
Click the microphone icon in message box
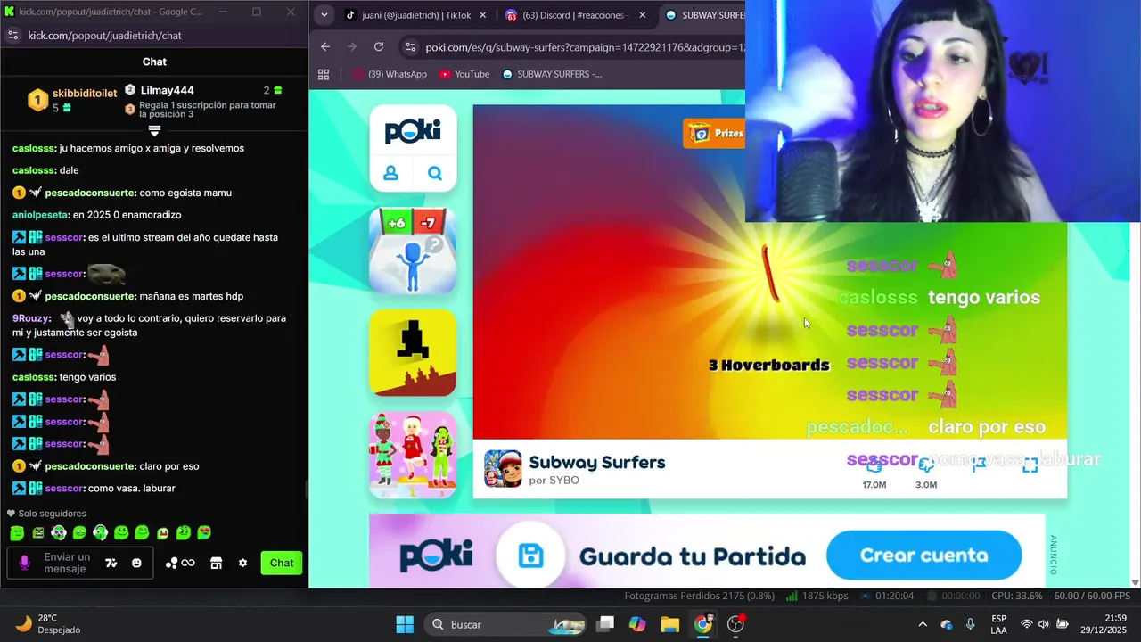tap(24, 563)
